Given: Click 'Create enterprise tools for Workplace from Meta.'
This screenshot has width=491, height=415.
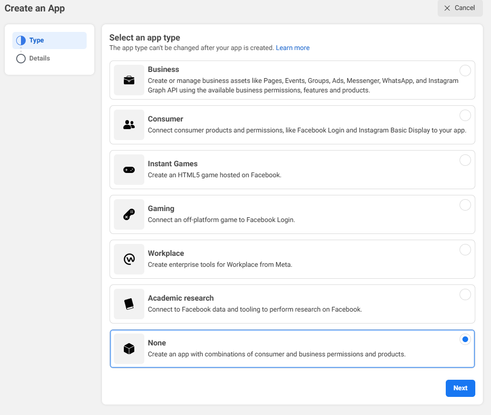Looking at the screenshot, I should (220, 264).
